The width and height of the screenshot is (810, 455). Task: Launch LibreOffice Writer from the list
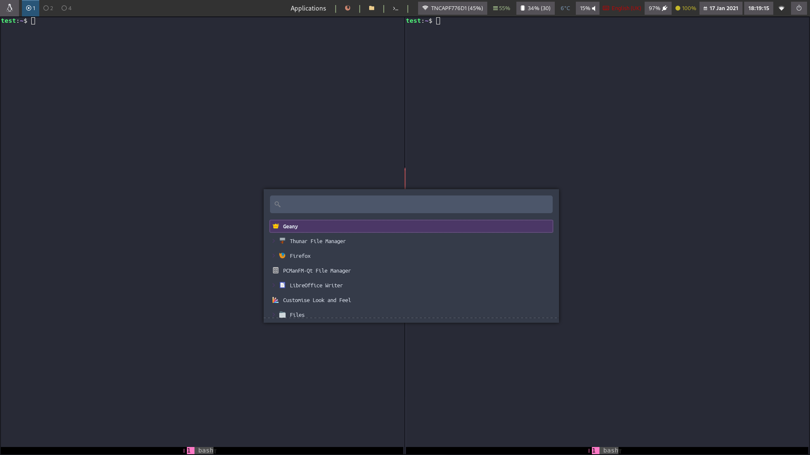pyautogui.click(x=316, y=285)
